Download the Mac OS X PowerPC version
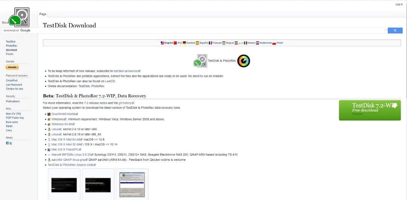 pos(66,149)
